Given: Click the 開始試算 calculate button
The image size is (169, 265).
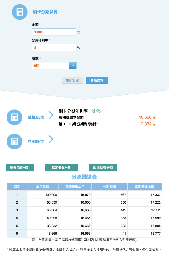Looking at the screenshot, I should tap(97, 80).
